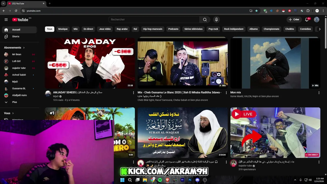Click the Pokeball extension icon
Screen dimensions: 327x184
pyautogui.click(x=283, y=11)
